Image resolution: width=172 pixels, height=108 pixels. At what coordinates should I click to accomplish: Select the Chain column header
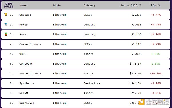point(57,5)
